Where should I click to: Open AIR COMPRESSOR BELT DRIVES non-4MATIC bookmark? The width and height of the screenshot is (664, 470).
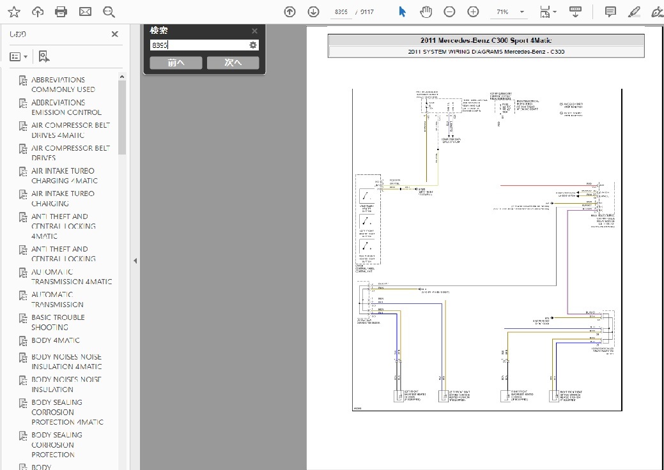tap(71, 153)
